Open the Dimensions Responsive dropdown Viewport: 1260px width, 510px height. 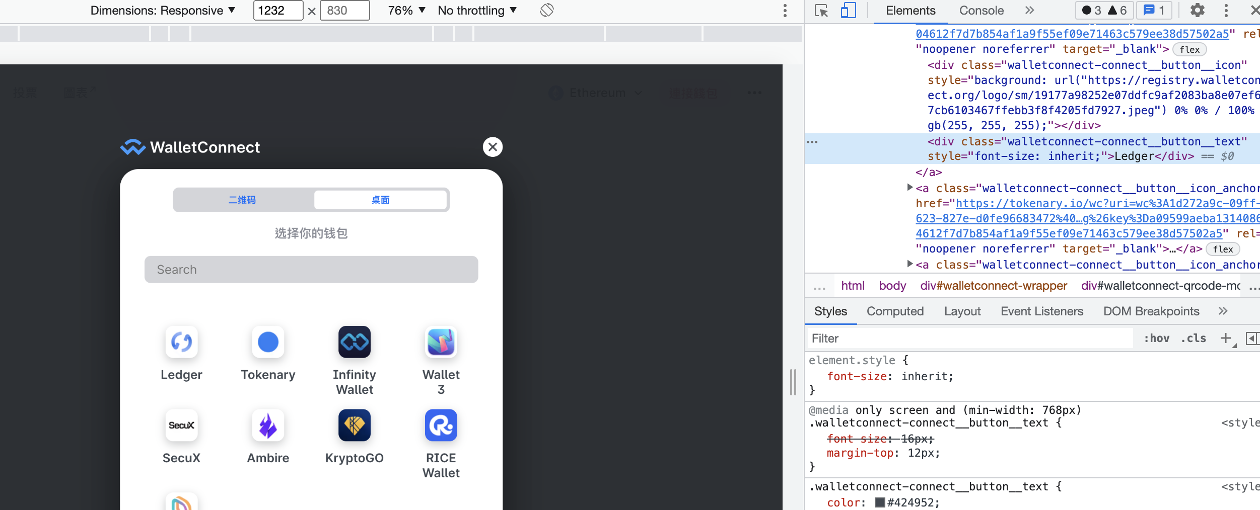[163, 11]
